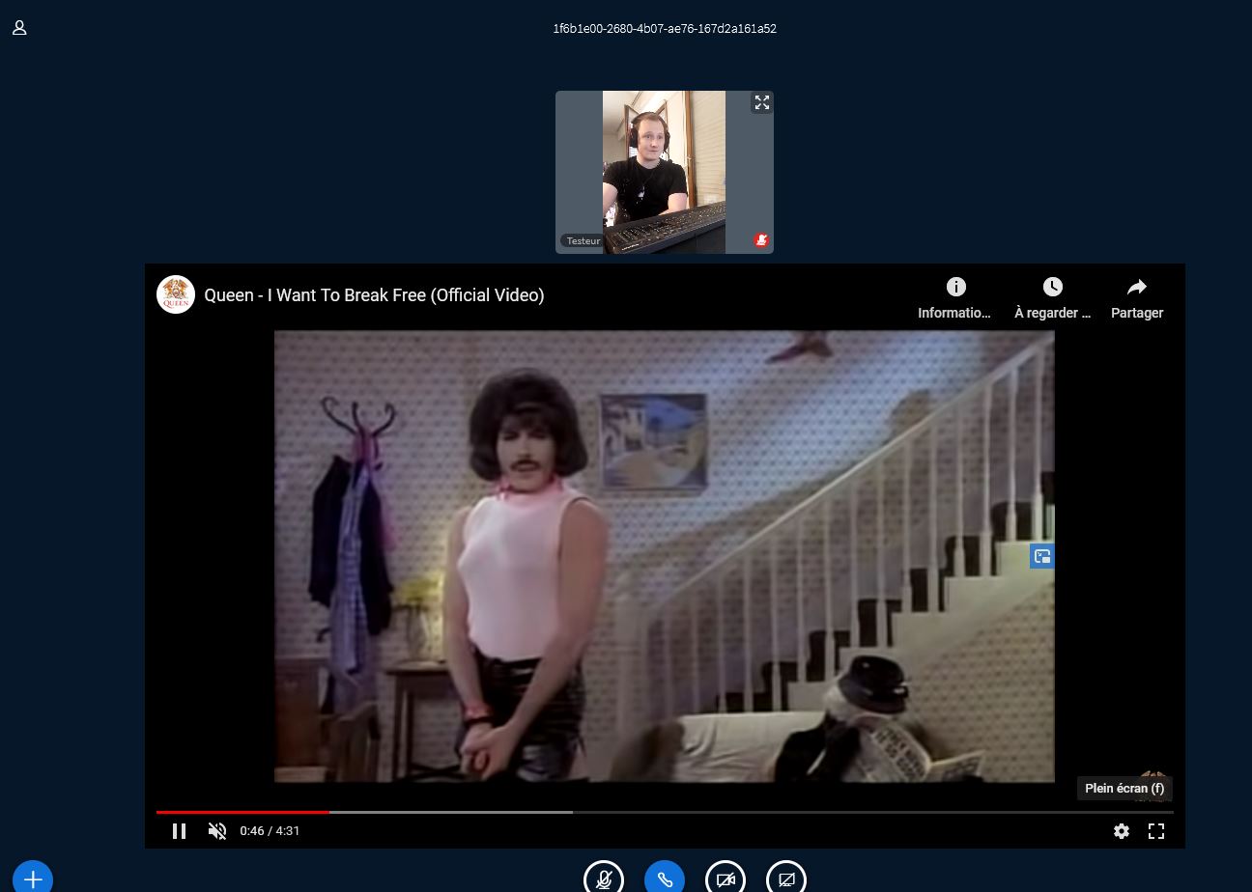This screenshot has width=1252, height=892.
Task: Click the conference ID text at top
Action: tap(665, 29)
